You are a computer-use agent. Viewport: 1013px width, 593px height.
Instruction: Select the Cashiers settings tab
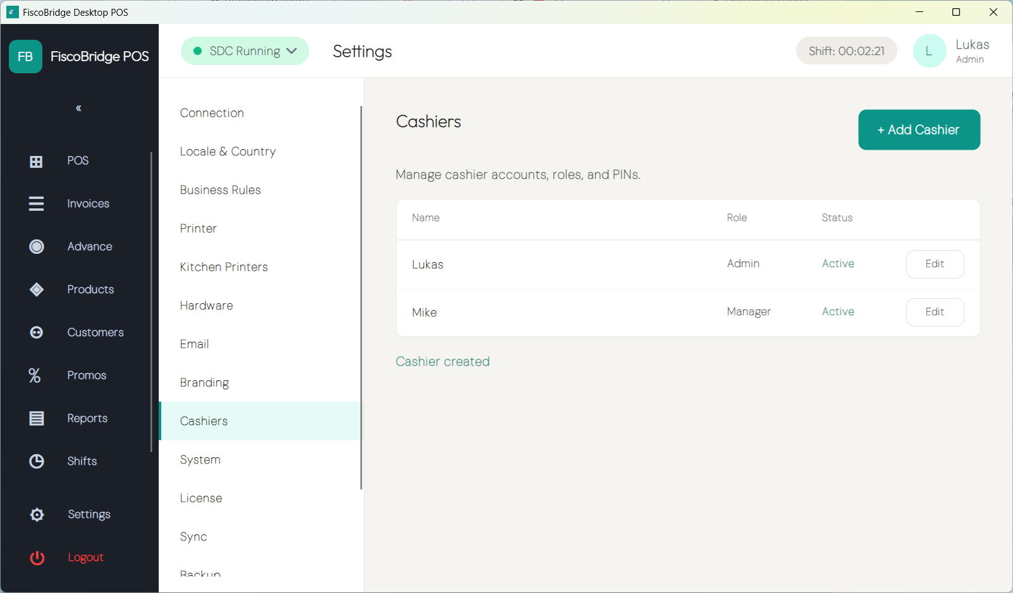pyautogui.click(x=260, y=421)
